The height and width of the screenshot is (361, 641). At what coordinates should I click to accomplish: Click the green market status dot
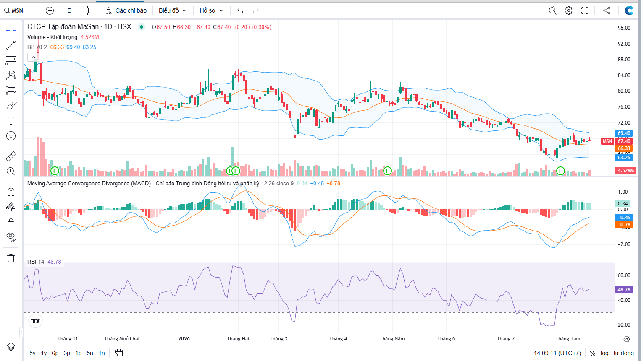tap(142, 27)
